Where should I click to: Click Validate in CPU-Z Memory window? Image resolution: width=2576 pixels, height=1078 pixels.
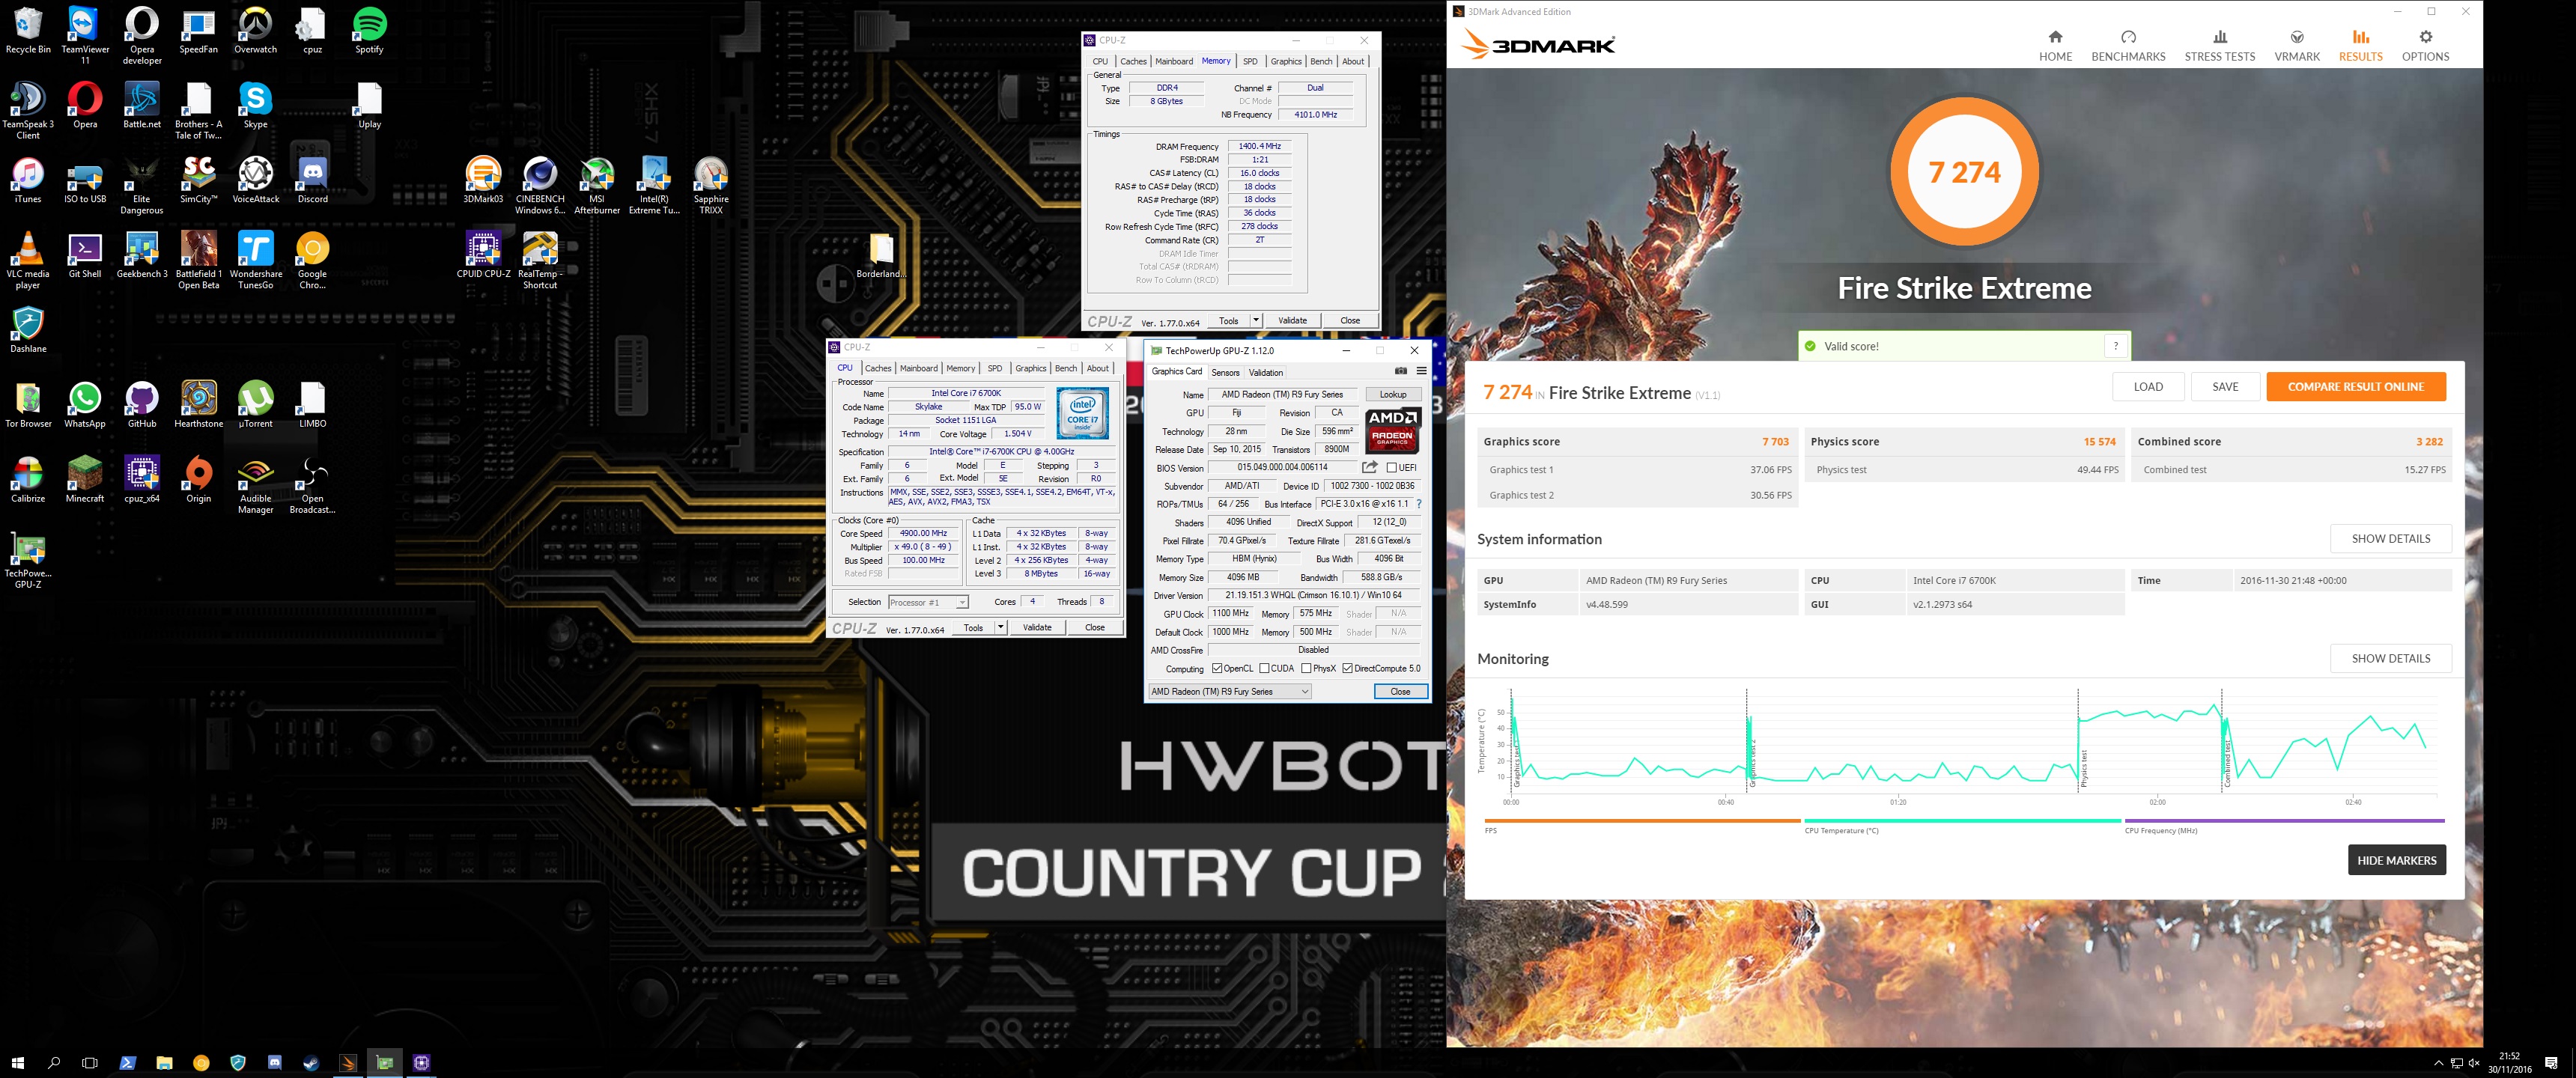(1292, 320)
